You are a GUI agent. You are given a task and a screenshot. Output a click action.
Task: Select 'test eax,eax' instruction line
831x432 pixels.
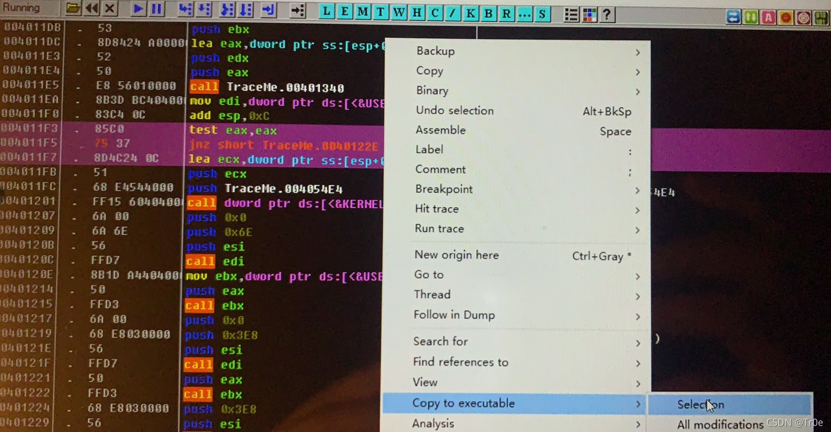pos(233,130)
